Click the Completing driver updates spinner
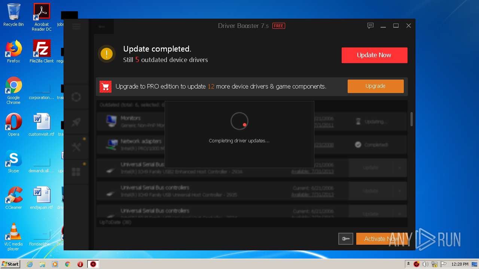Viewport: 479px width, 269px height. (x=239, y=121)
